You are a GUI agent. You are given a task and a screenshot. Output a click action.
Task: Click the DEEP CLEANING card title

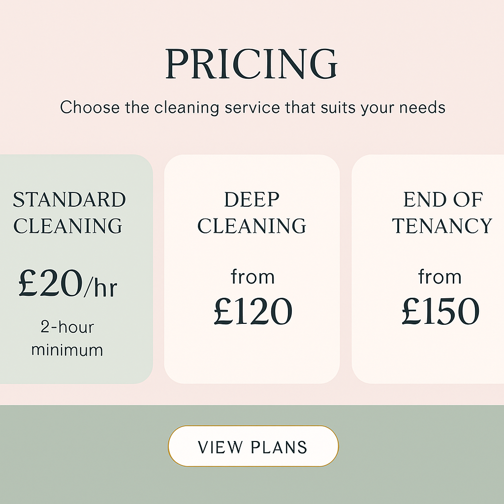pos(252,213)
